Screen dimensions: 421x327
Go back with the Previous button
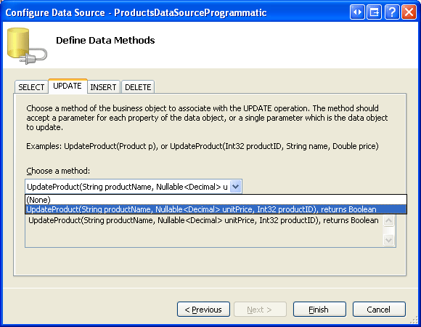click(x=203, y=310)
